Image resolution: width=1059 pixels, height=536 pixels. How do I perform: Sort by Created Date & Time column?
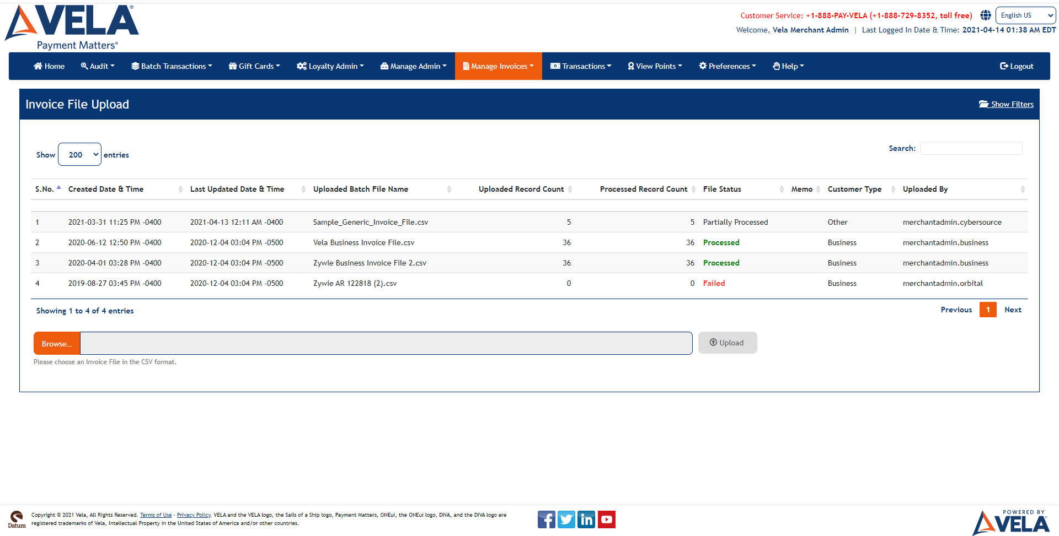(125, 189)
